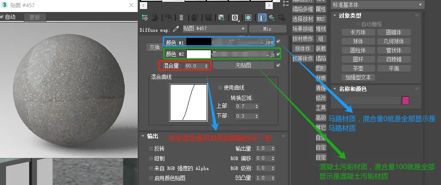Toggle the checkbox next to 无贴图
This screenshot has width=441, height=185.
click(278, 65)
